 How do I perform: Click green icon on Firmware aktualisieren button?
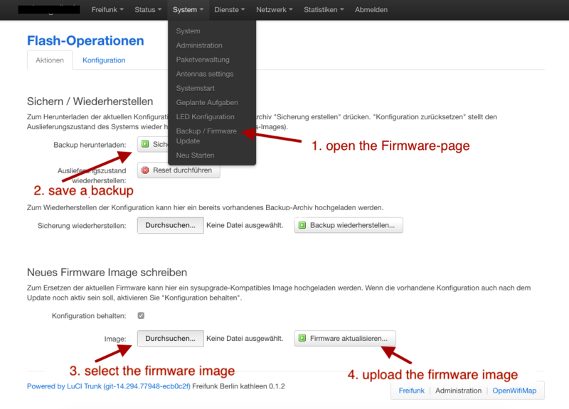[x=301, y=338]
